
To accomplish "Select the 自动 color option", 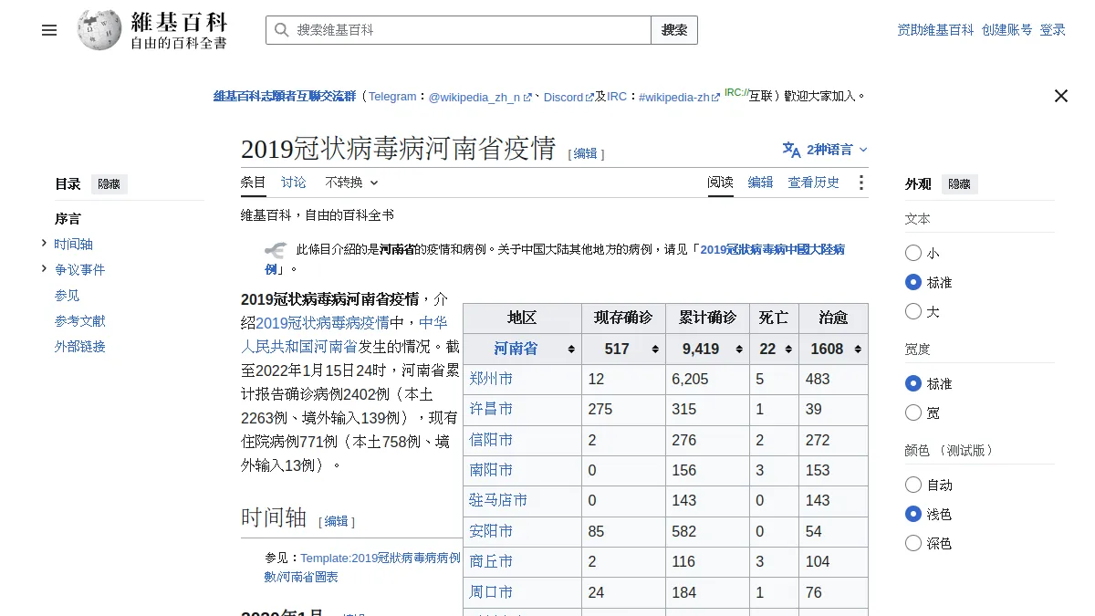I will click(913, 485).
